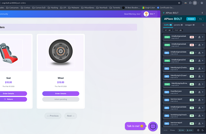Open the Malware bookmarks folder
The height and width of the screenshot is (134, 206).
(x=74, y=8)
